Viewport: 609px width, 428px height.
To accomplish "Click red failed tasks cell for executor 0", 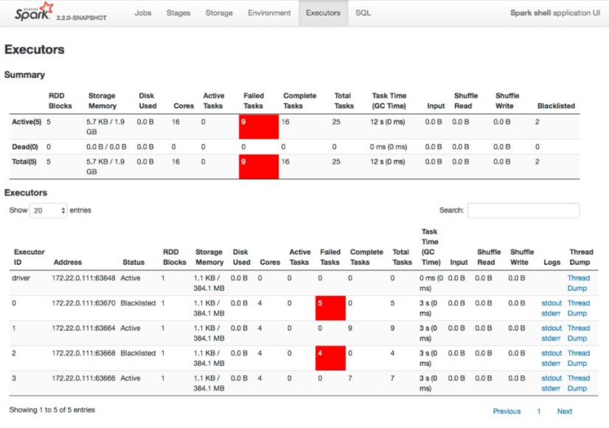I will point(330,308).
